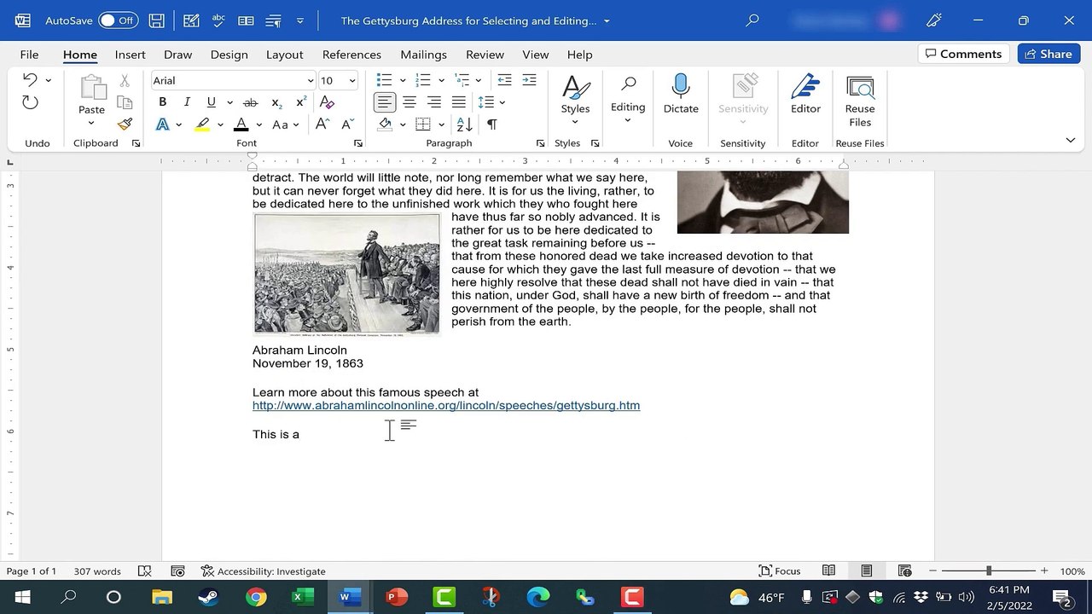Image resolution: width=1092 pixels, height=614 pixels.
Task: Click the Redo icon
Action: pos(30,102)
